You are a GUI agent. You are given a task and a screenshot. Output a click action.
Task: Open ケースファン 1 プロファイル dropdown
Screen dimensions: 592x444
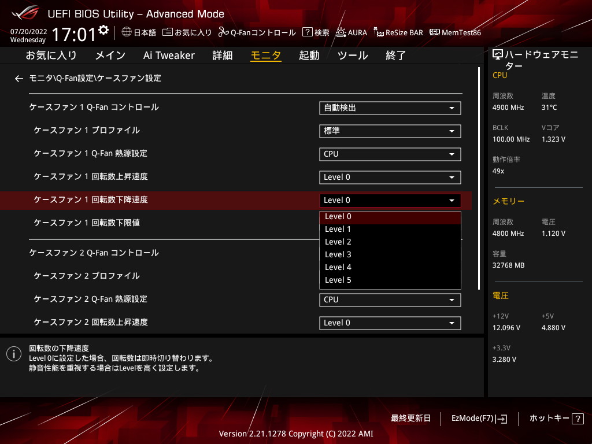point(390,131)
